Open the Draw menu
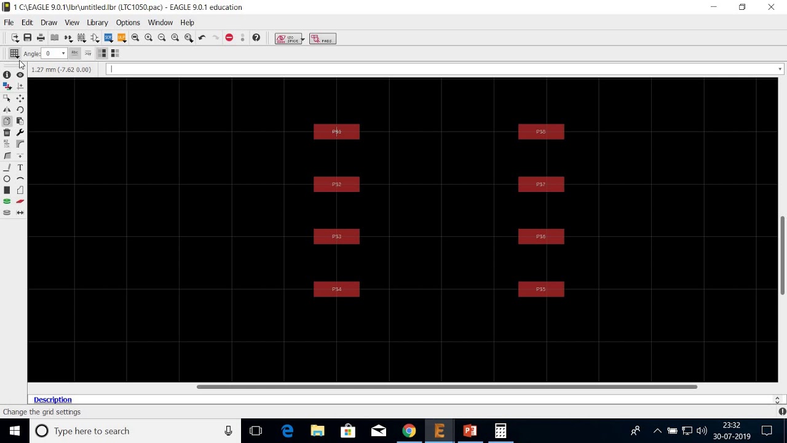 pos(49,22)
